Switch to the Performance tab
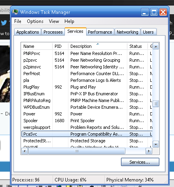 pos(100,32)
